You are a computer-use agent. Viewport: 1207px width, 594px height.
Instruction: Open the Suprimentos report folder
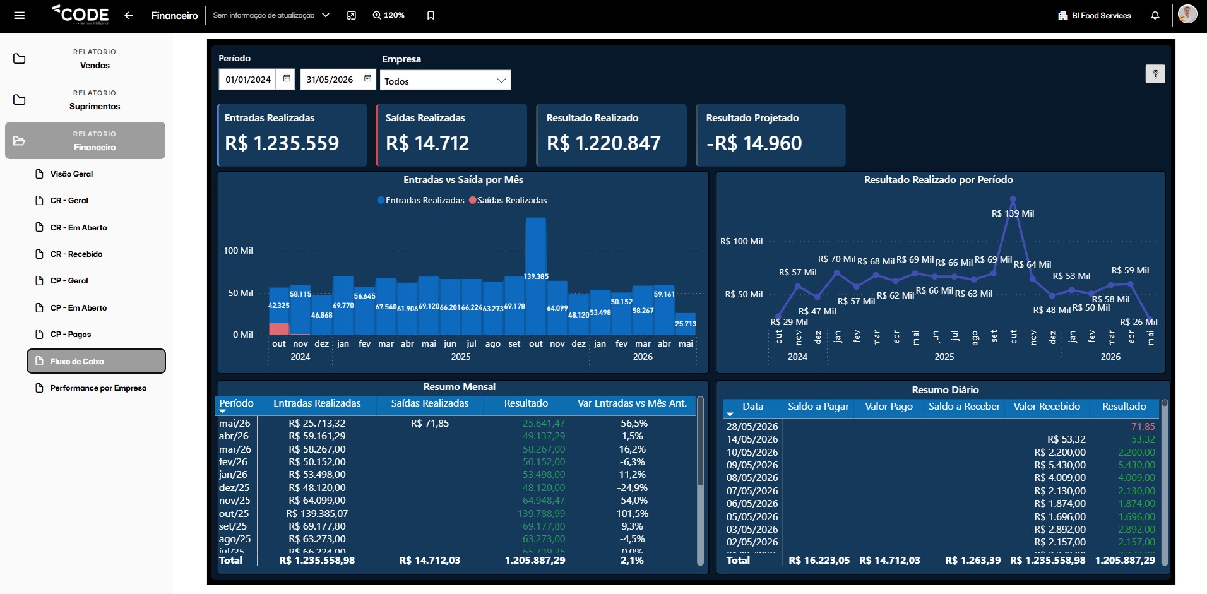[x=85, y=100]
